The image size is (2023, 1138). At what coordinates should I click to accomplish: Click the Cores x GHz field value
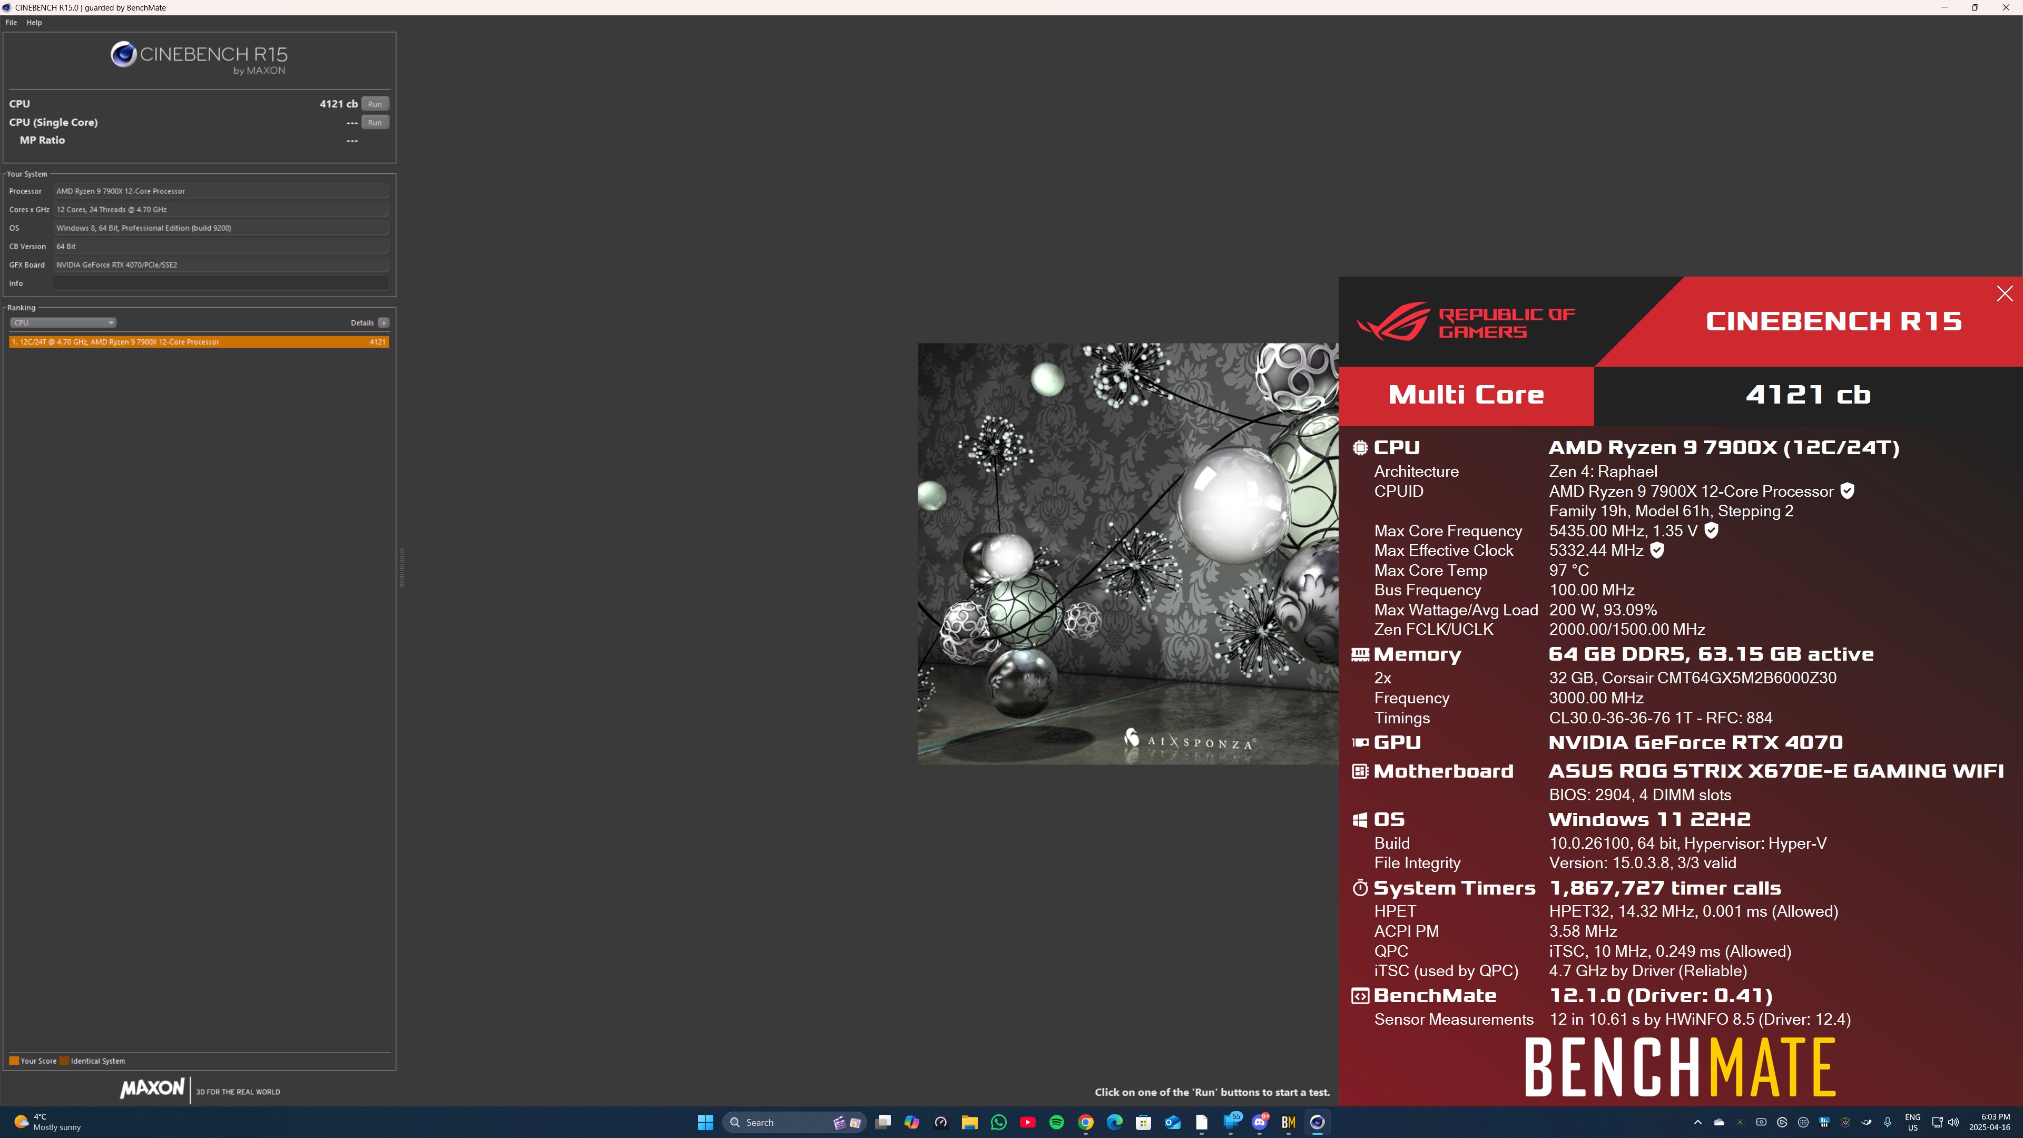[x=221, y=210]
